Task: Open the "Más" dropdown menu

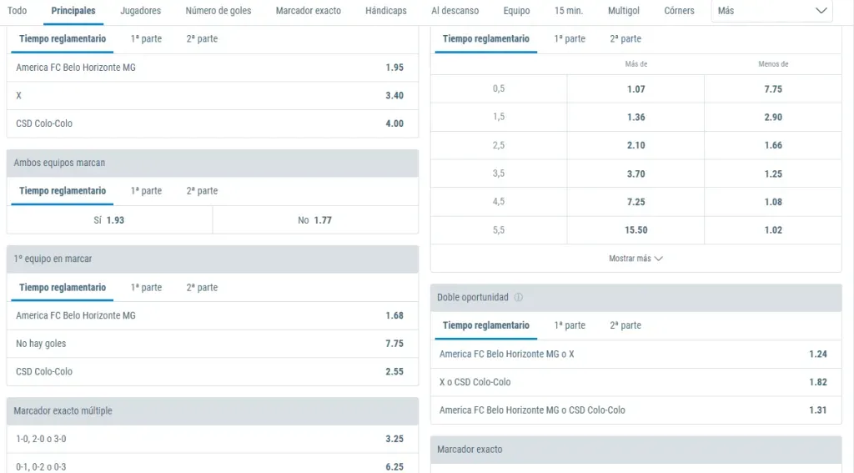Action: [x=771, y=11]
